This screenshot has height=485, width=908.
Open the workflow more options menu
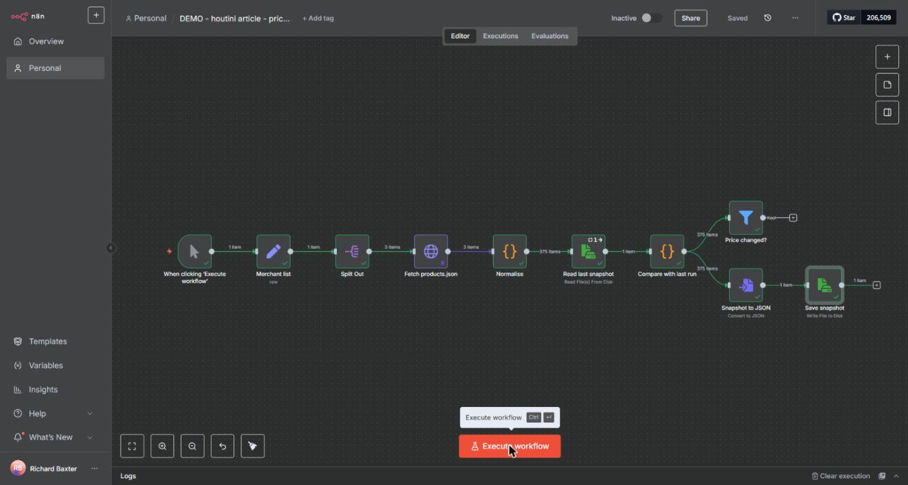[x=795, y=18]
